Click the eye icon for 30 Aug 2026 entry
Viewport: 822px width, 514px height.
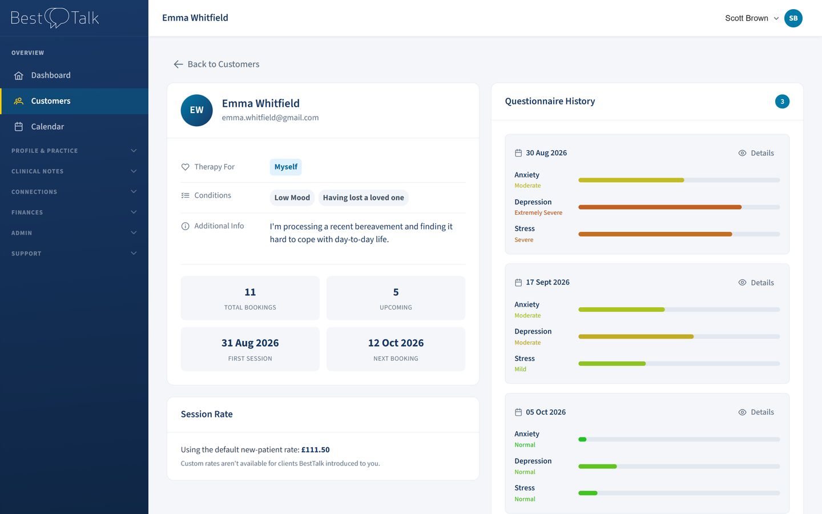click(x=742, y=153)
